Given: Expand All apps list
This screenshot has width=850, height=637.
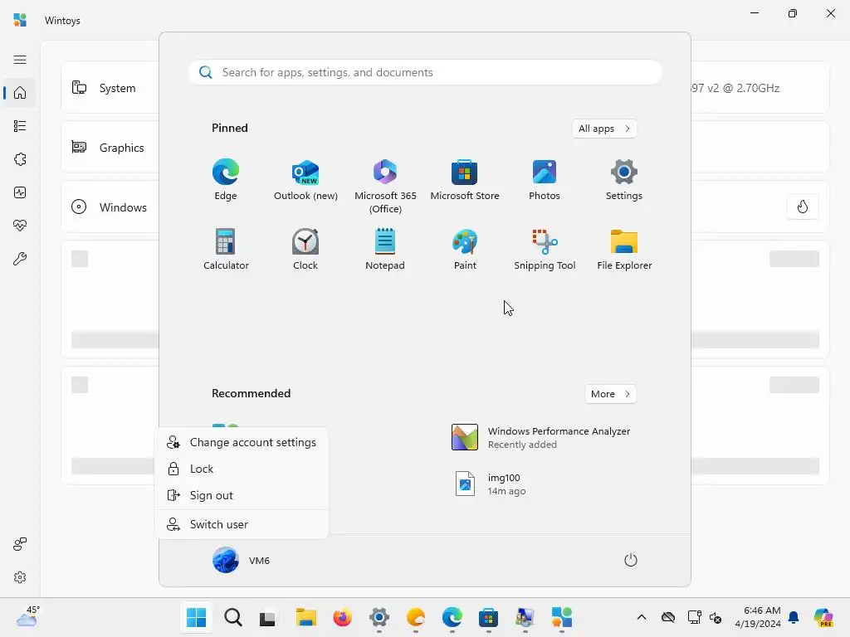Looking at the screenshot, I should click(x=604, y=129).
